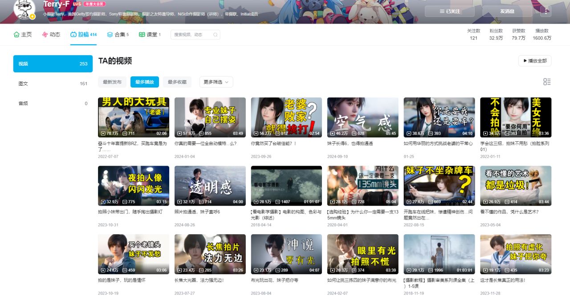The image size is (570, 299).
Task: Click the 发消息 message button
Action: (507, 11)
